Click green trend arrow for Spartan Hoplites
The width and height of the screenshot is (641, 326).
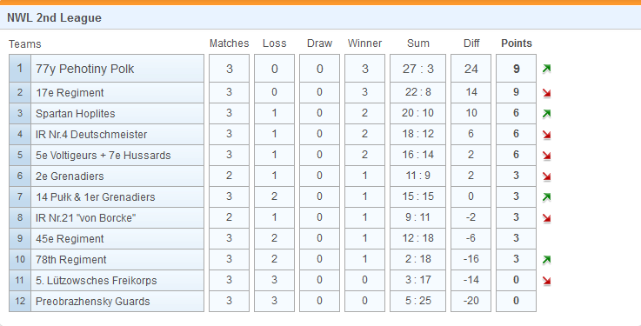pyautogui.click(x=546, y=114)
